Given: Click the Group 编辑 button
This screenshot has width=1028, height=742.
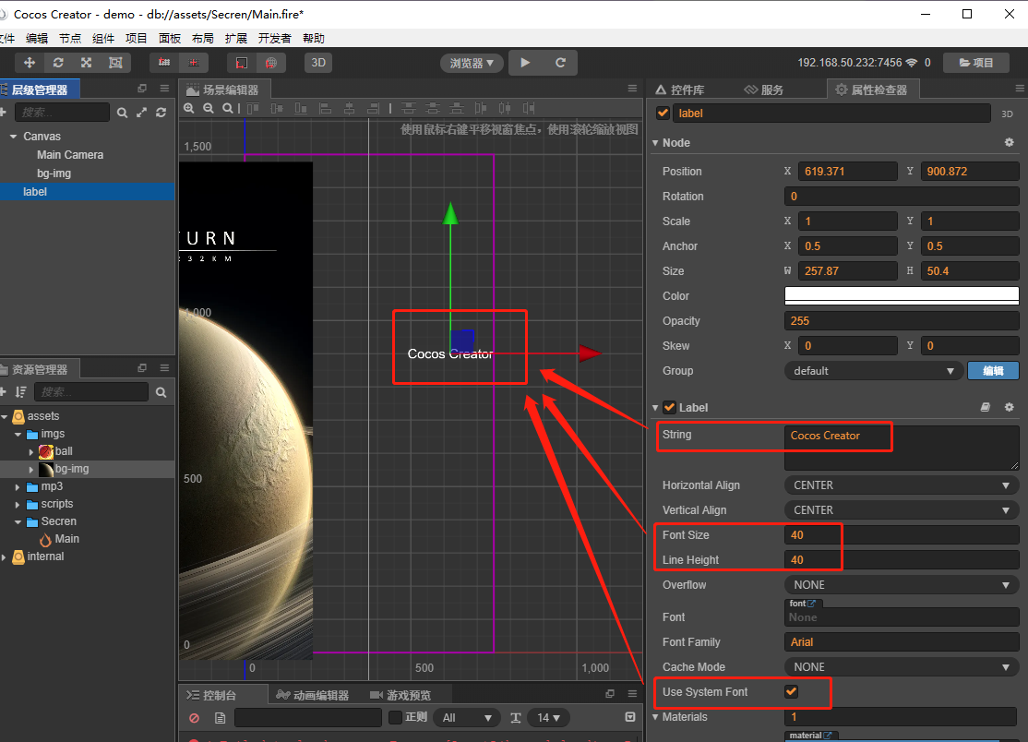Looking at the screenshot, I should point(993,370).
